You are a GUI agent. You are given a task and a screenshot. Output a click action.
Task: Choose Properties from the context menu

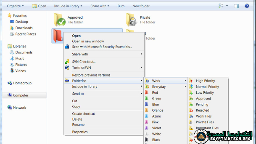pyautogui.click(x=80, y=132)
